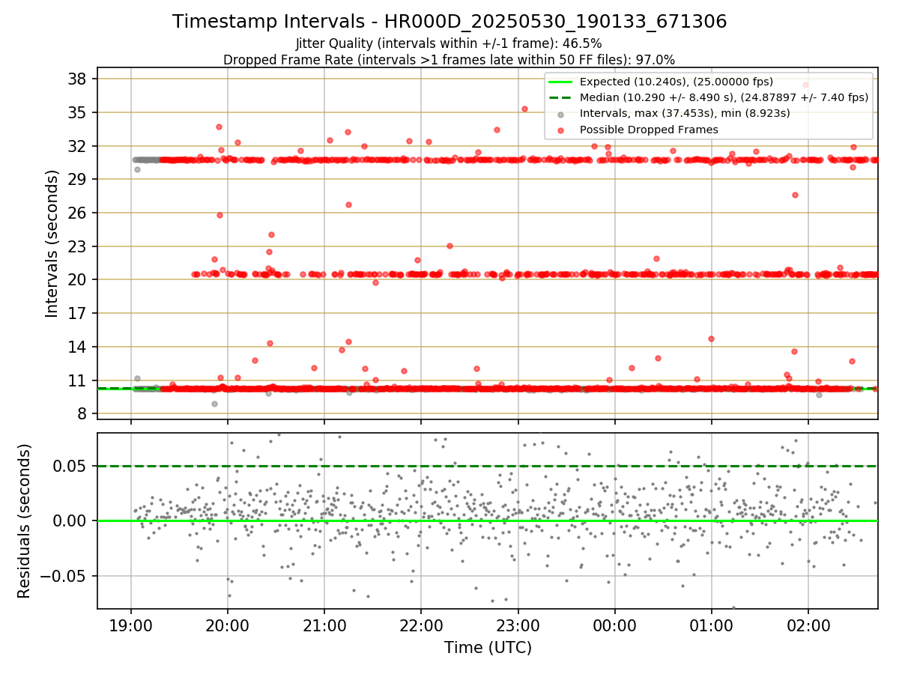Click legend entry 'Intervals, max (37.453s), min (8.923s)'

pos(685,113)
